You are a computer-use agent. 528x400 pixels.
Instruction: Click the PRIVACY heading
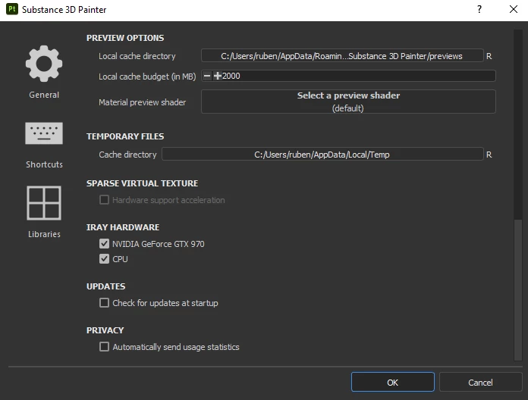(x=105, y=330)
